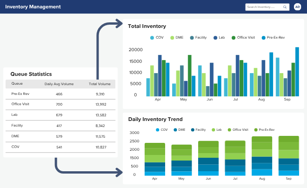Click Pre-Ex-Rev legend in Daily Inventory Trend

coord(264,130)
